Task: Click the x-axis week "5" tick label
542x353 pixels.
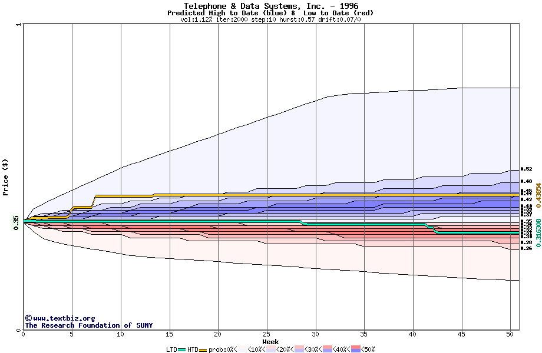Action: point(71,334)
